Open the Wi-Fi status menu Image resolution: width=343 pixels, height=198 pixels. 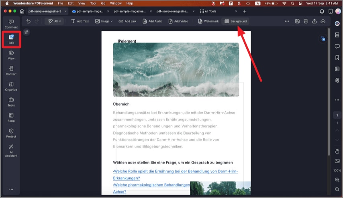[x=284, y=3]
